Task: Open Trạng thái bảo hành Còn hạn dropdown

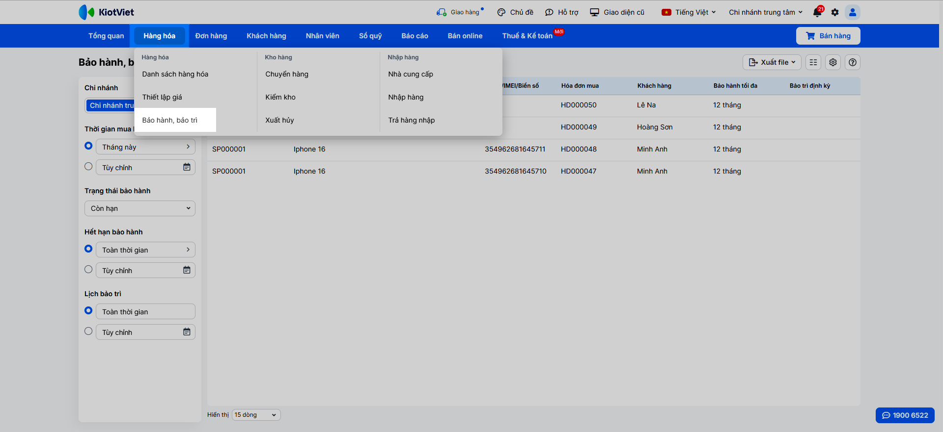Action: (140, 208)
